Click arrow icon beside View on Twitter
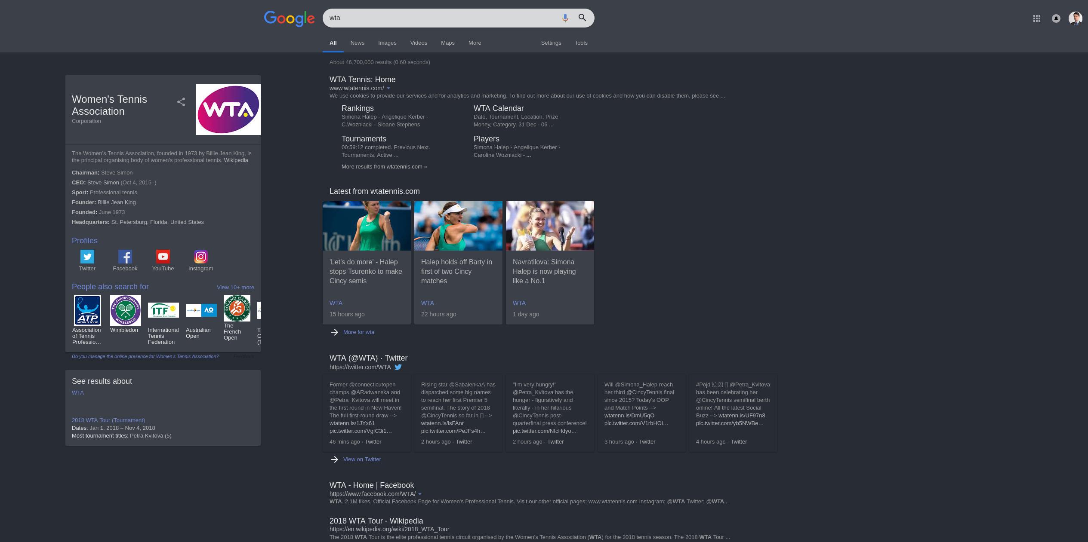 (x=334, y=459)
